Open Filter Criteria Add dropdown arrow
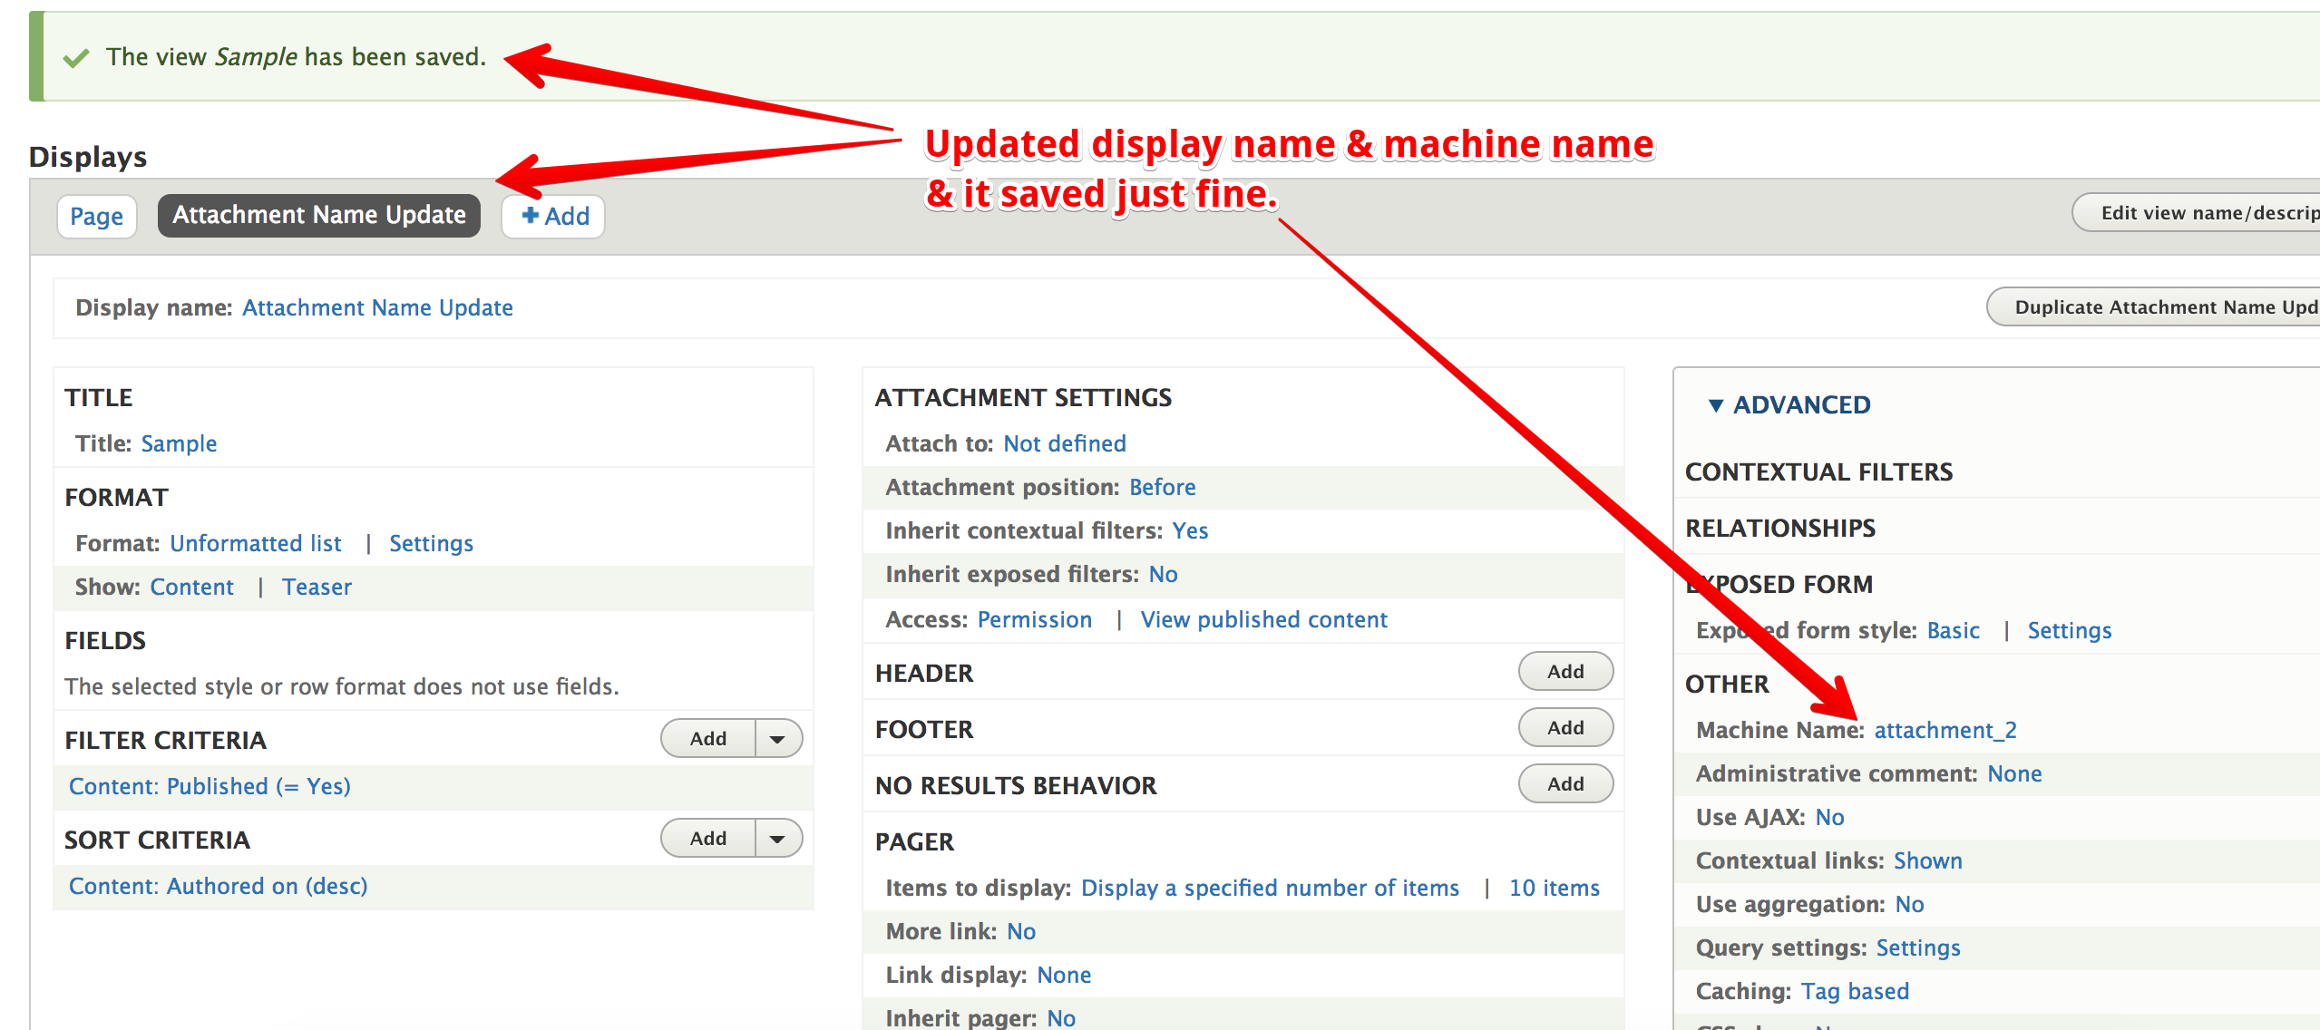The image size is (2320, 1030). coord(778,739)
